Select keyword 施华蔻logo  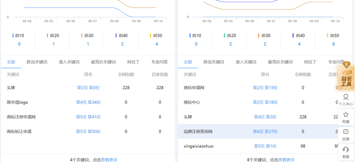[x=17, y=102]
